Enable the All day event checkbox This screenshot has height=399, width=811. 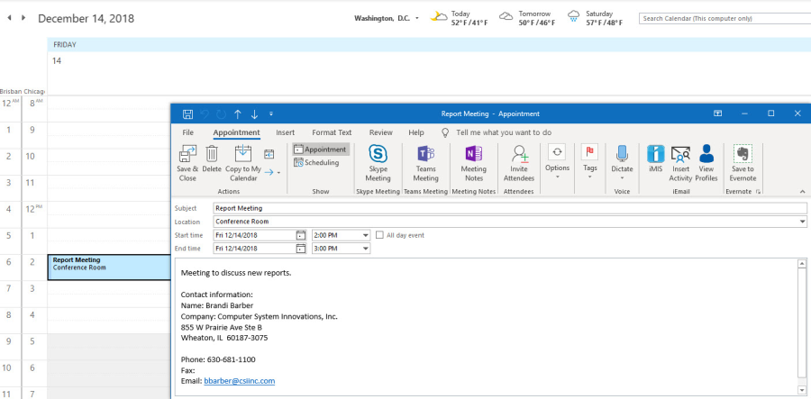click(379, 235)
